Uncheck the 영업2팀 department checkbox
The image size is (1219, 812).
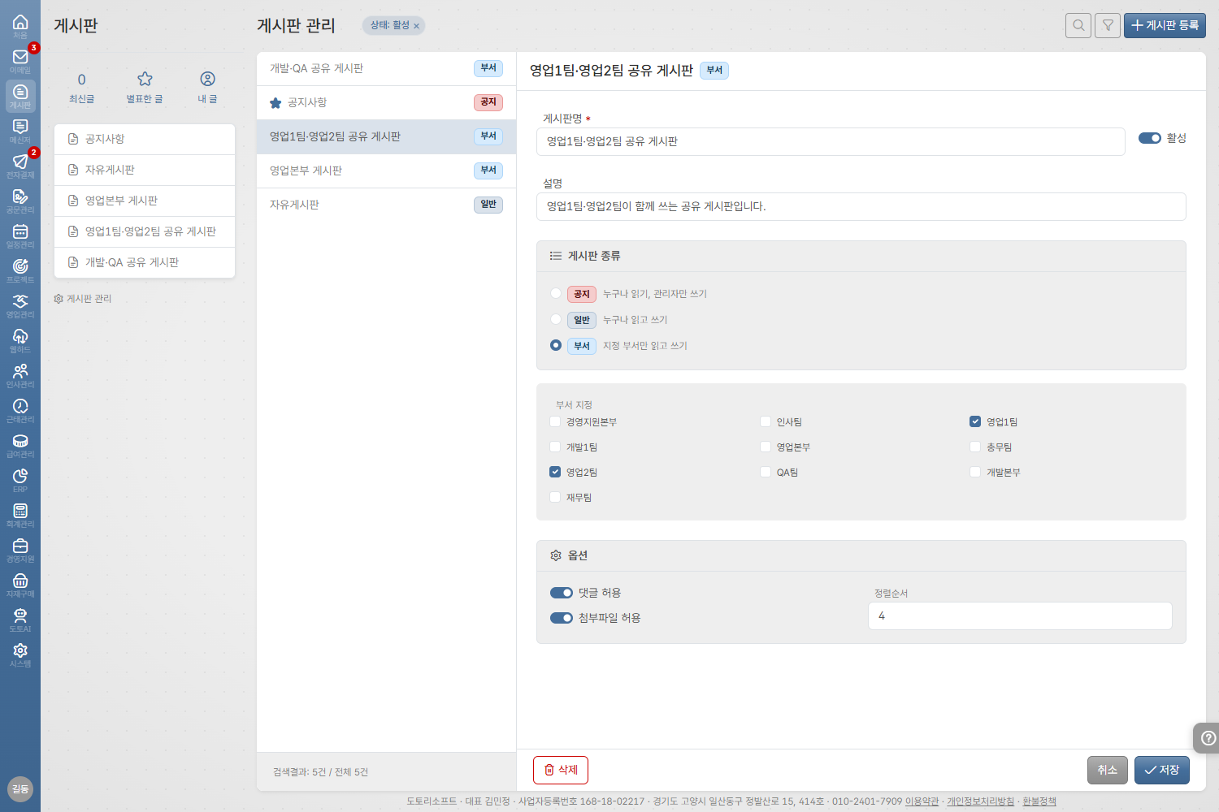point(555,472)
